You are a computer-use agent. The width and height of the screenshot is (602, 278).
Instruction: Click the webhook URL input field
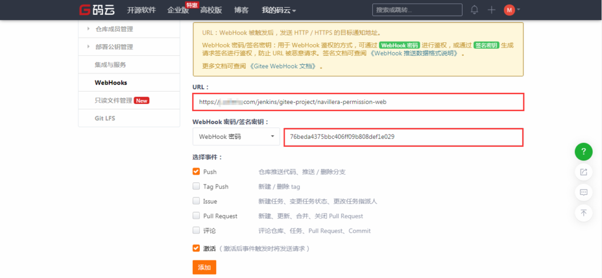[x=357, y=102]
